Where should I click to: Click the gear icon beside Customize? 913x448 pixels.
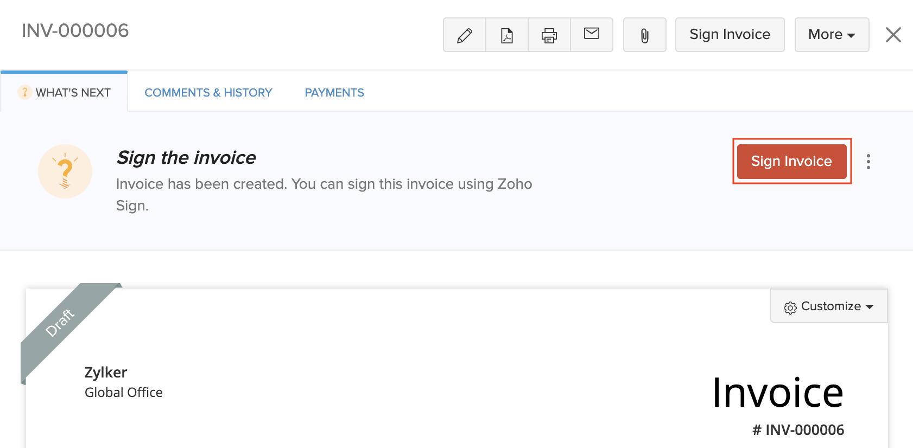pos(790,308)
